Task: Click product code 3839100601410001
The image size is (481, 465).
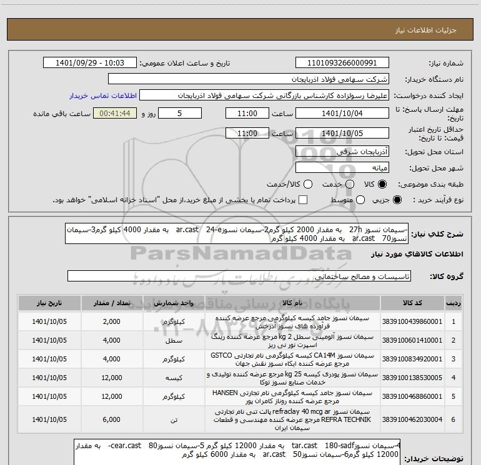Action: 412,340
